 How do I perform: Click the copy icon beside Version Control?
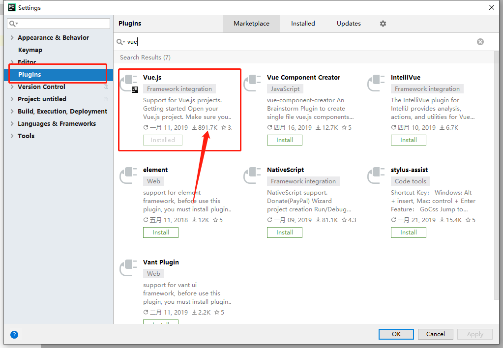[106, 87]
